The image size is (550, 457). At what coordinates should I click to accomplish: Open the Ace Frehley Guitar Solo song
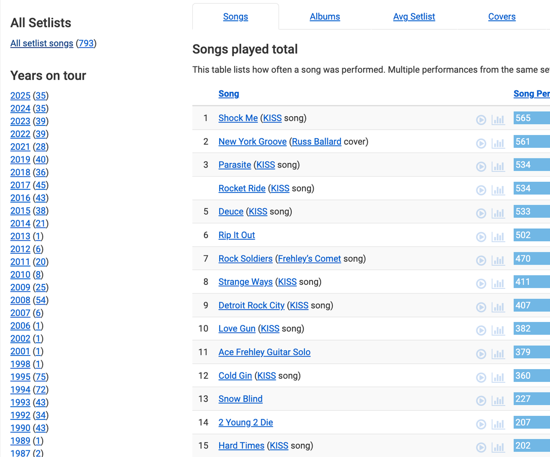(x=264, y=352)
